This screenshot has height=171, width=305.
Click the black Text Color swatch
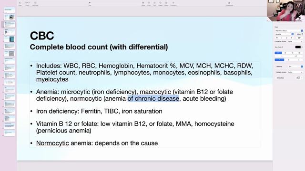298,47
